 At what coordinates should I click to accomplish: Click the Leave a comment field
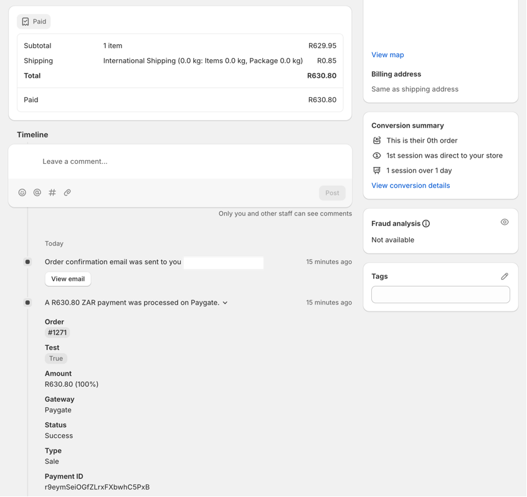[x=187, y=161]
